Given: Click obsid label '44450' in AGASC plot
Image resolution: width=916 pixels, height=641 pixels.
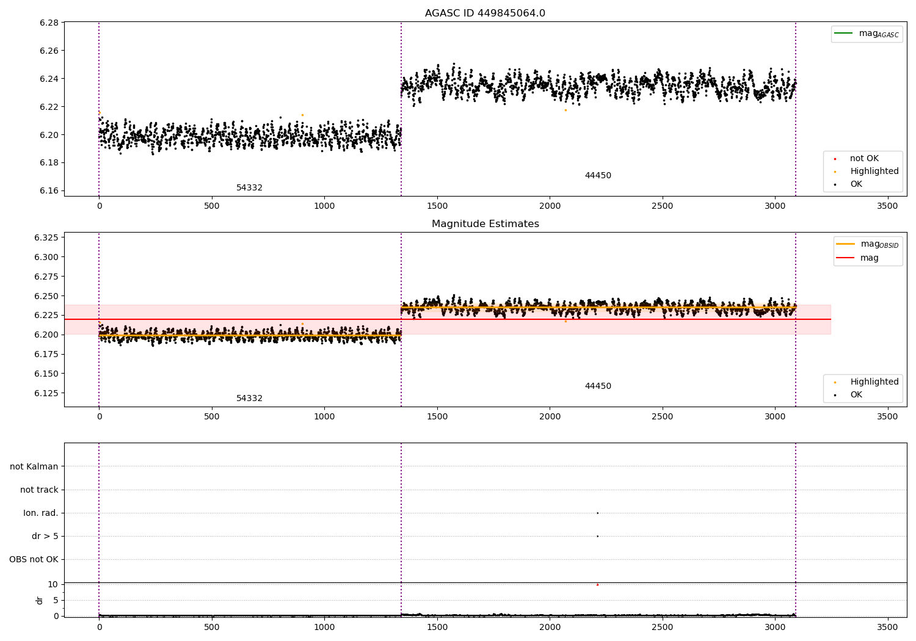Looking at the screenshot, I should (598, 176).
